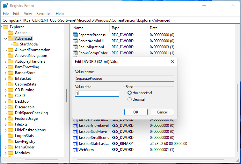Select the ShowCompColor value icon
This screenshot has width=241, height=164.
[75, 53]
